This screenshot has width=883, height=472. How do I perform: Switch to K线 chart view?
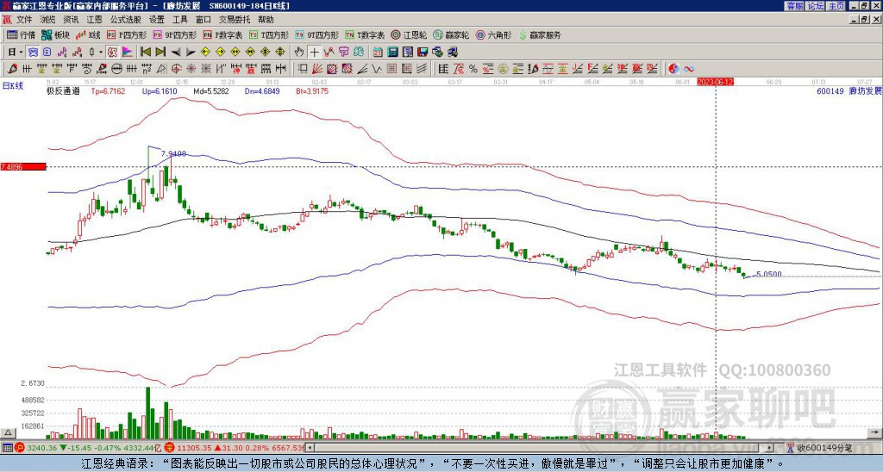pyautogui.click(x=89, y=34)
